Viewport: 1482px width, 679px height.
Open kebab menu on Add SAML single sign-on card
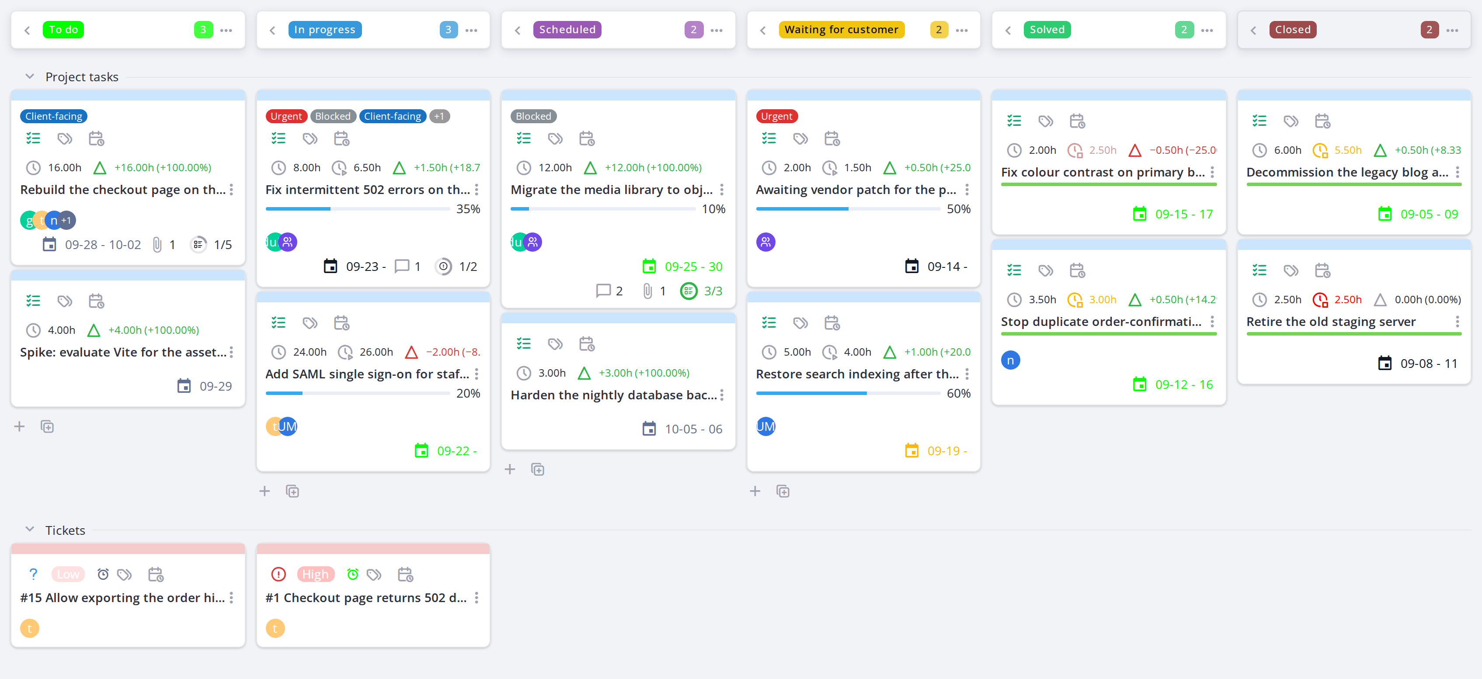pyautogui.click(x=477, y=374)
